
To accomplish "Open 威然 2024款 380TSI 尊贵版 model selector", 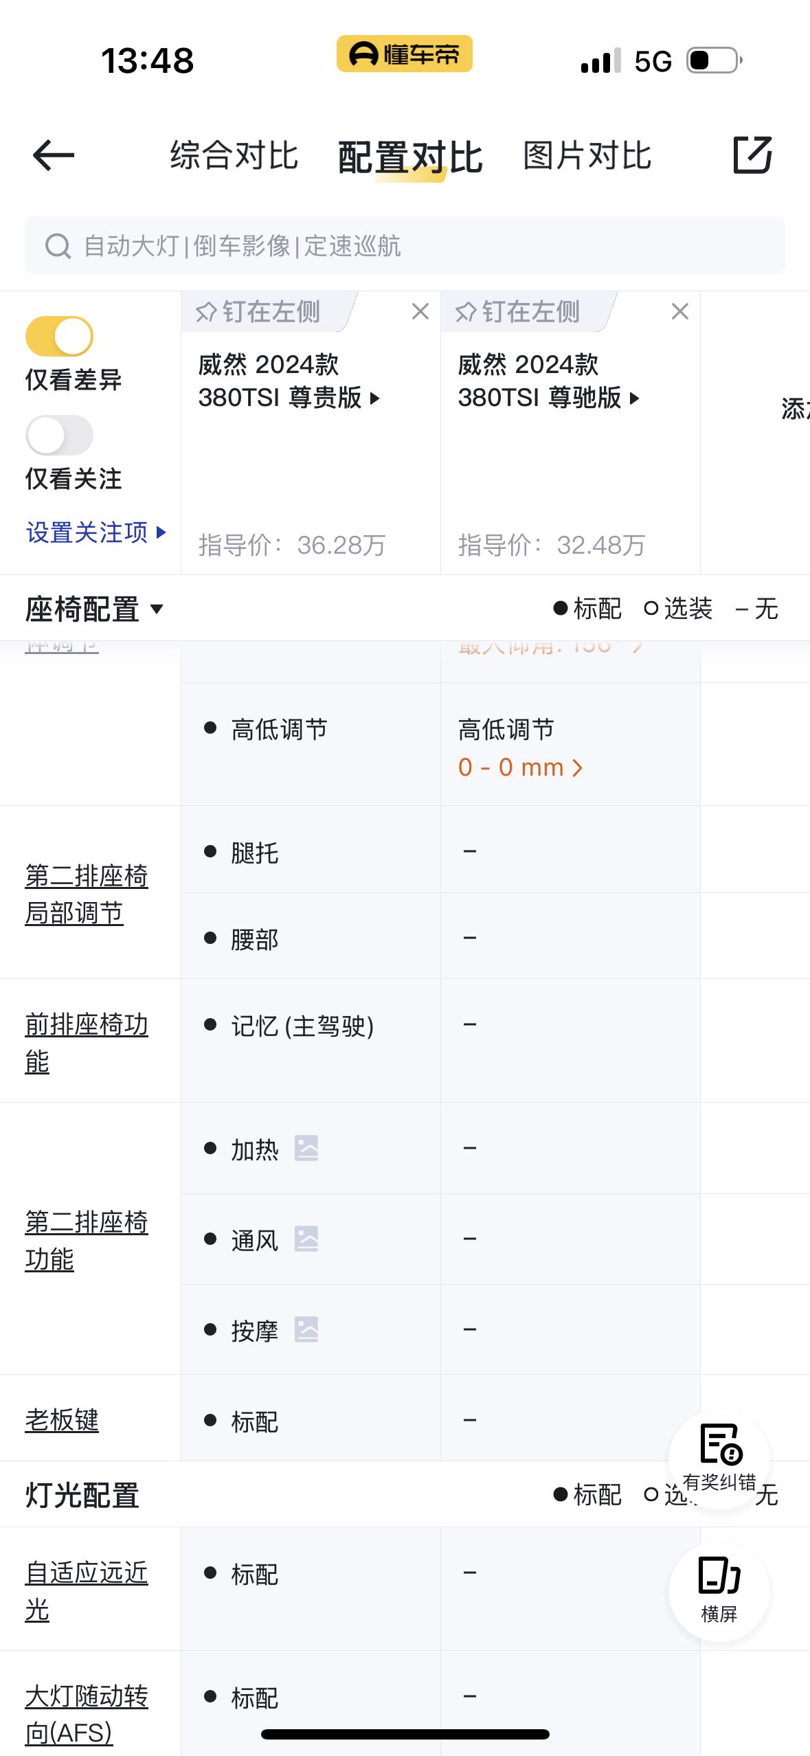I will [x=289, y=382].
